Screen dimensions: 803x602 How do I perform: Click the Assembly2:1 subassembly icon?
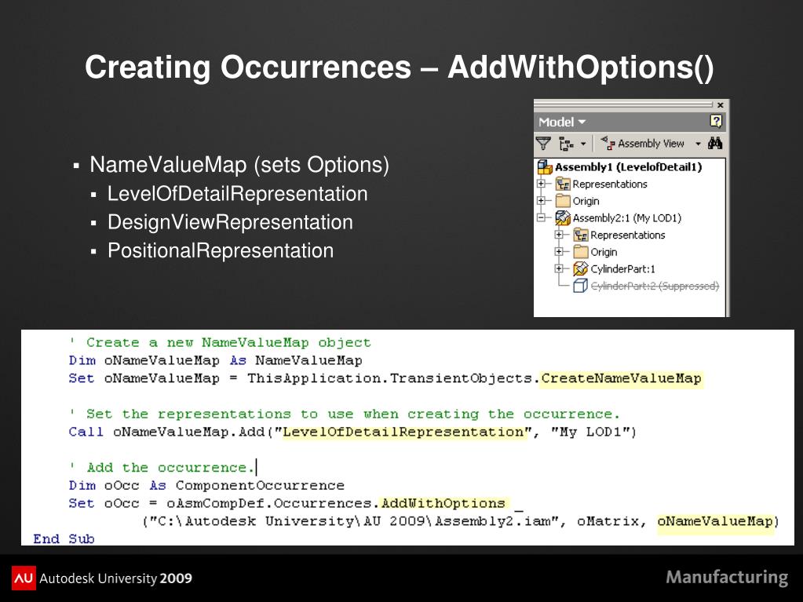click(563, 218)
